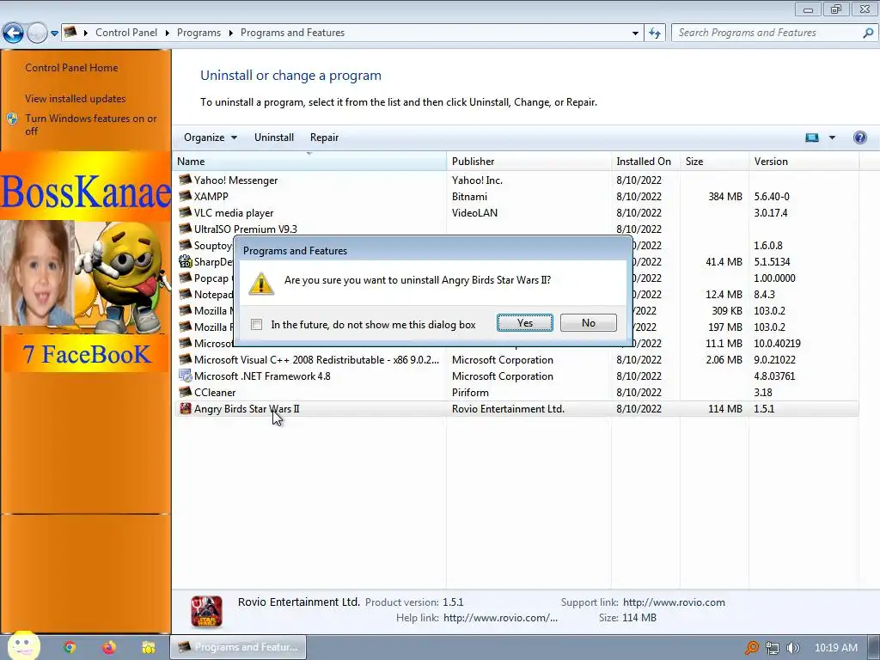Click the VideoLAN publisher cell
880x660 pixels.
click(474, 213)
